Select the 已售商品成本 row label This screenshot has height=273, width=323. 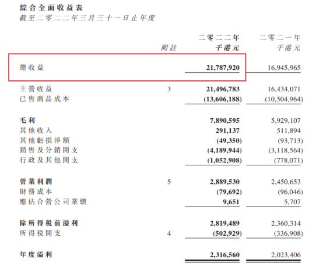coord(44,99)
